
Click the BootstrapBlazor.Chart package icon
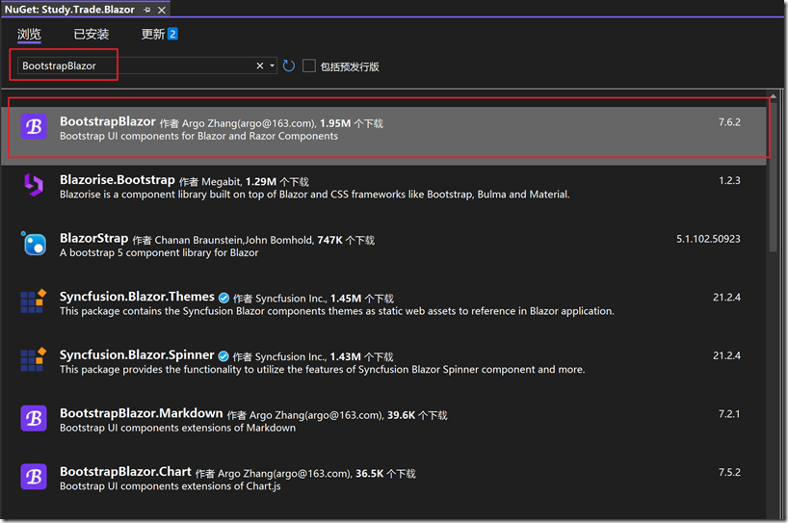[x=34, y=477]
